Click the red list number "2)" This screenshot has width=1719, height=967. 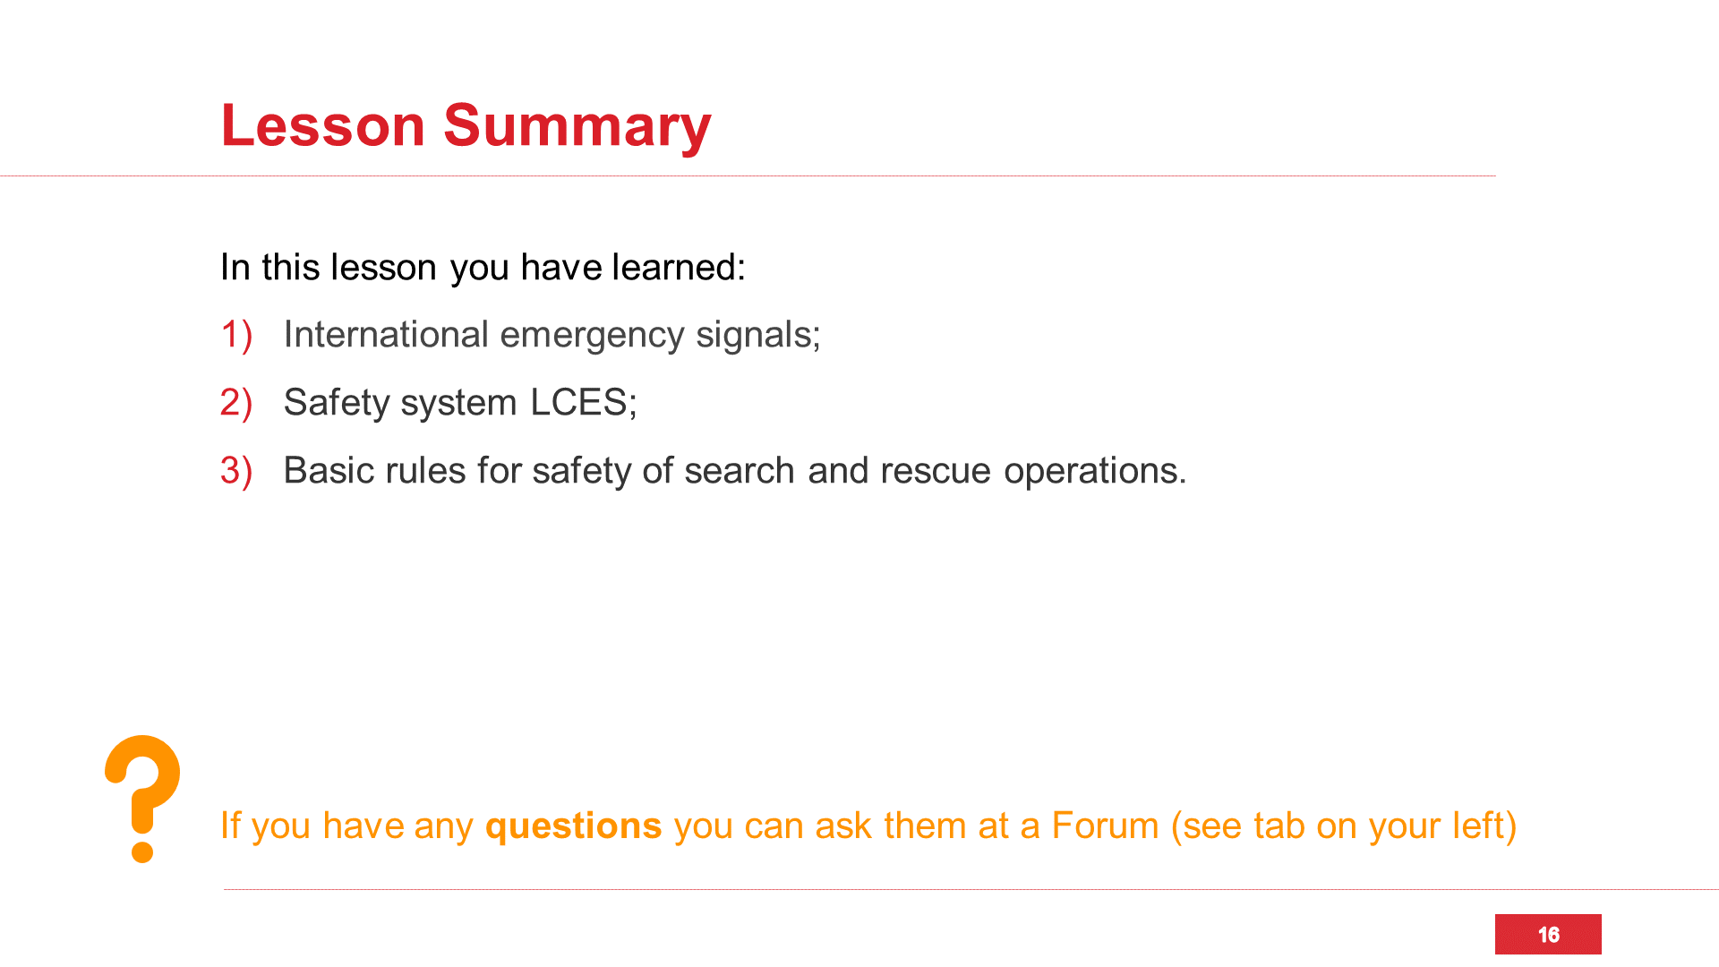click(x=236, y=403)
